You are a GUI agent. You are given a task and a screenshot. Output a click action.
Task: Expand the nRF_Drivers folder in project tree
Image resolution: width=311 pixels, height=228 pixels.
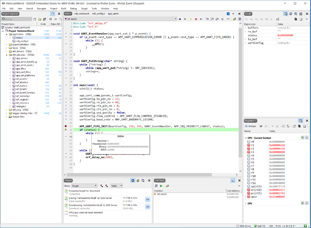pos(7,51)
